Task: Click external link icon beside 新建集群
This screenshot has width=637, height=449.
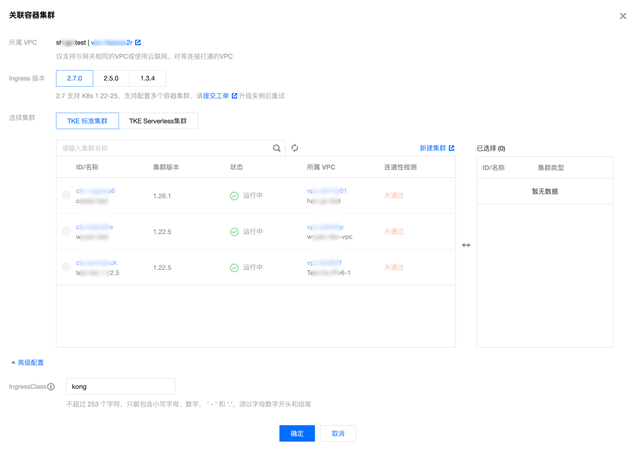Action: click(451, 148)
